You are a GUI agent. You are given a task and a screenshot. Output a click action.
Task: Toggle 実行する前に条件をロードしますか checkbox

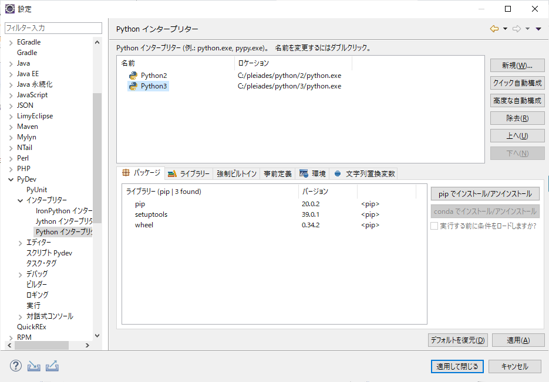[434, 226]
